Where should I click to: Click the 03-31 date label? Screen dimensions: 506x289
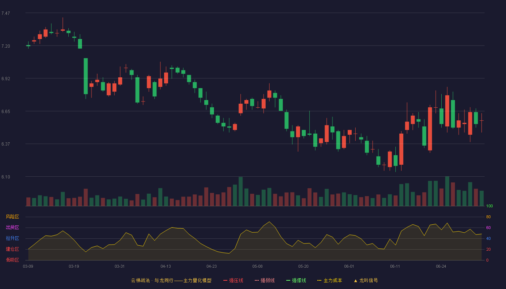tap(120, 266)
